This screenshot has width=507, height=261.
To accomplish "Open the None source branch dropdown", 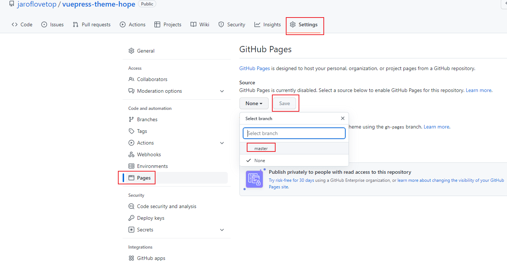I will click(x=254, y=103).
